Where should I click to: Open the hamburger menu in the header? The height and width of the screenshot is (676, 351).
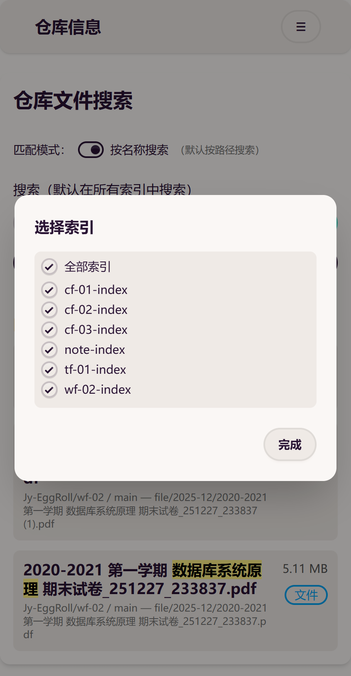(x=300, y=27)
